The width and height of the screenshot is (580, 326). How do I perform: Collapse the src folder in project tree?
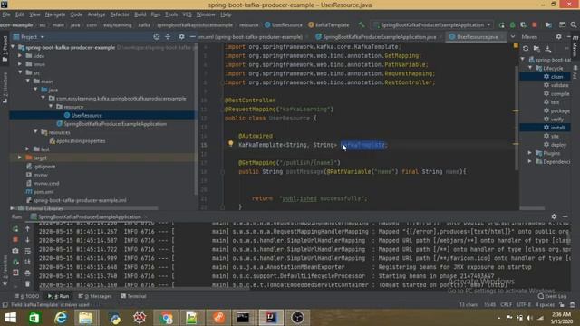(x=20, y=72)
